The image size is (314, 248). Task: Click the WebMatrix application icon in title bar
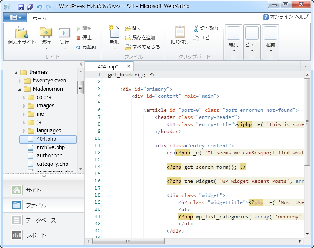7,7
